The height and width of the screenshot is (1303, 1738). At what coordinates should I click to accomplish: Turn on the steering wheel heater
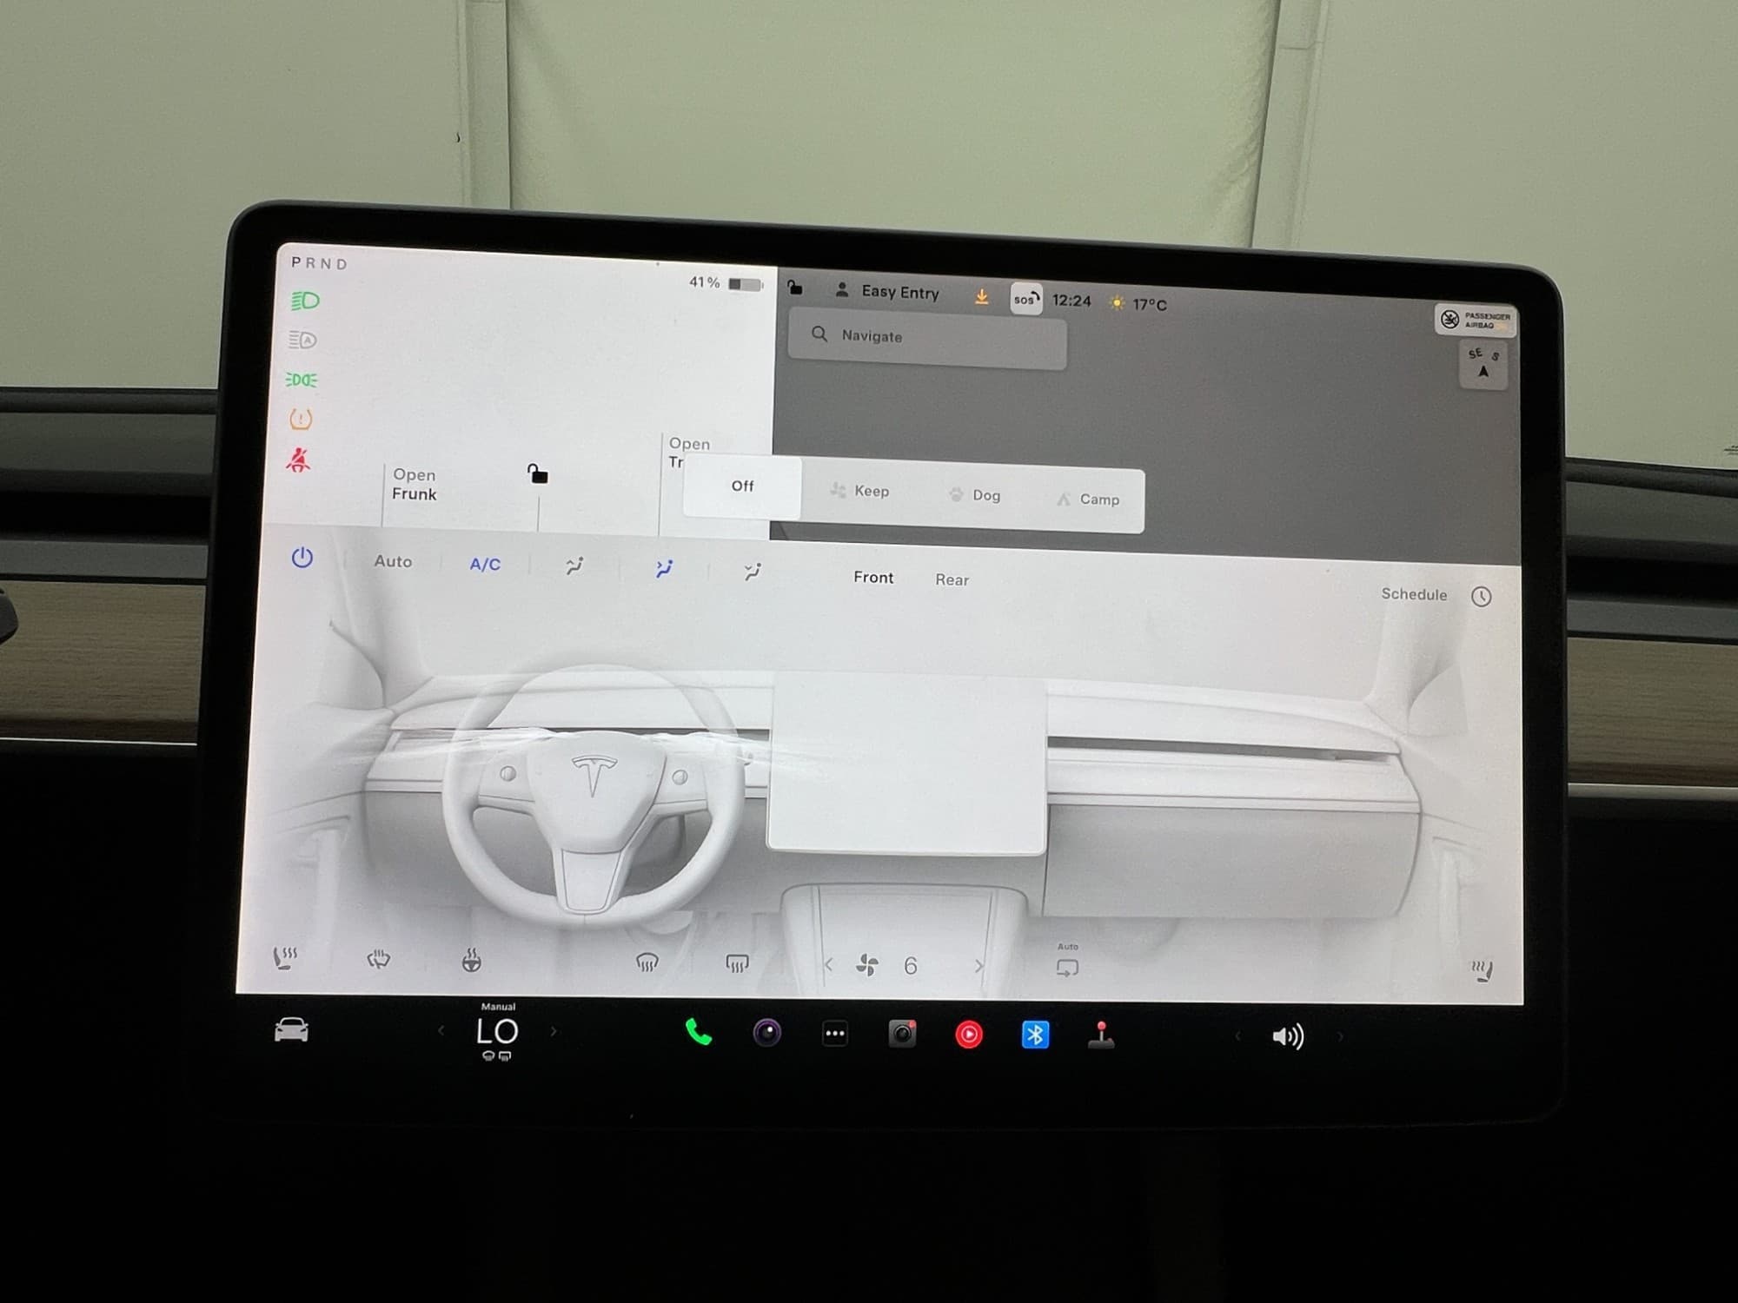point(471,961)
